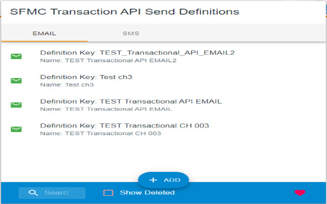Click the magnifier search icon
327x204 pixels.
click(x=33, y=193)
